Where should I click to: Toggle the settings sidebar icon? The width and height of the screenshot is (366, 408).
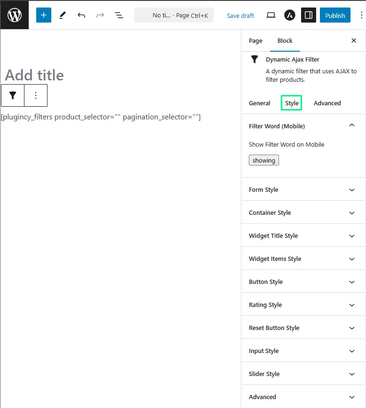point(309,15)
